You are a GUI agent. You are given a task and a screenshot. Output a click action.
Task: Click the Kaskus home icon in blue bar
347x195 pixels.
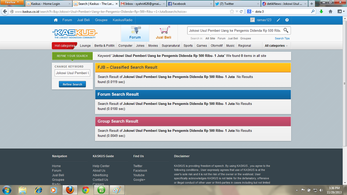click(x=56, y=20)
